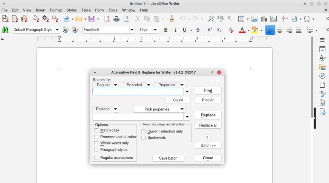The height and width of the screenshot is (183, 329).
Task: Tick Whole words only checkbox
Action: coord(96,143)
